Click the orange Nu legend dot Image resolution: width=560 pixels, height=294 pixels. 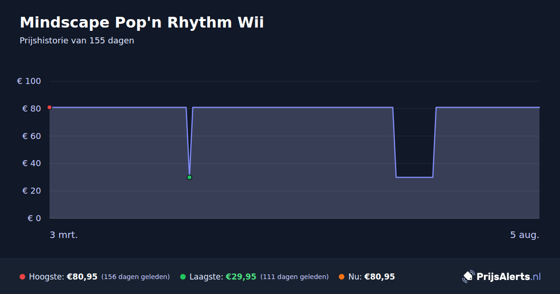pyautogui.click(x=342, y=277)
